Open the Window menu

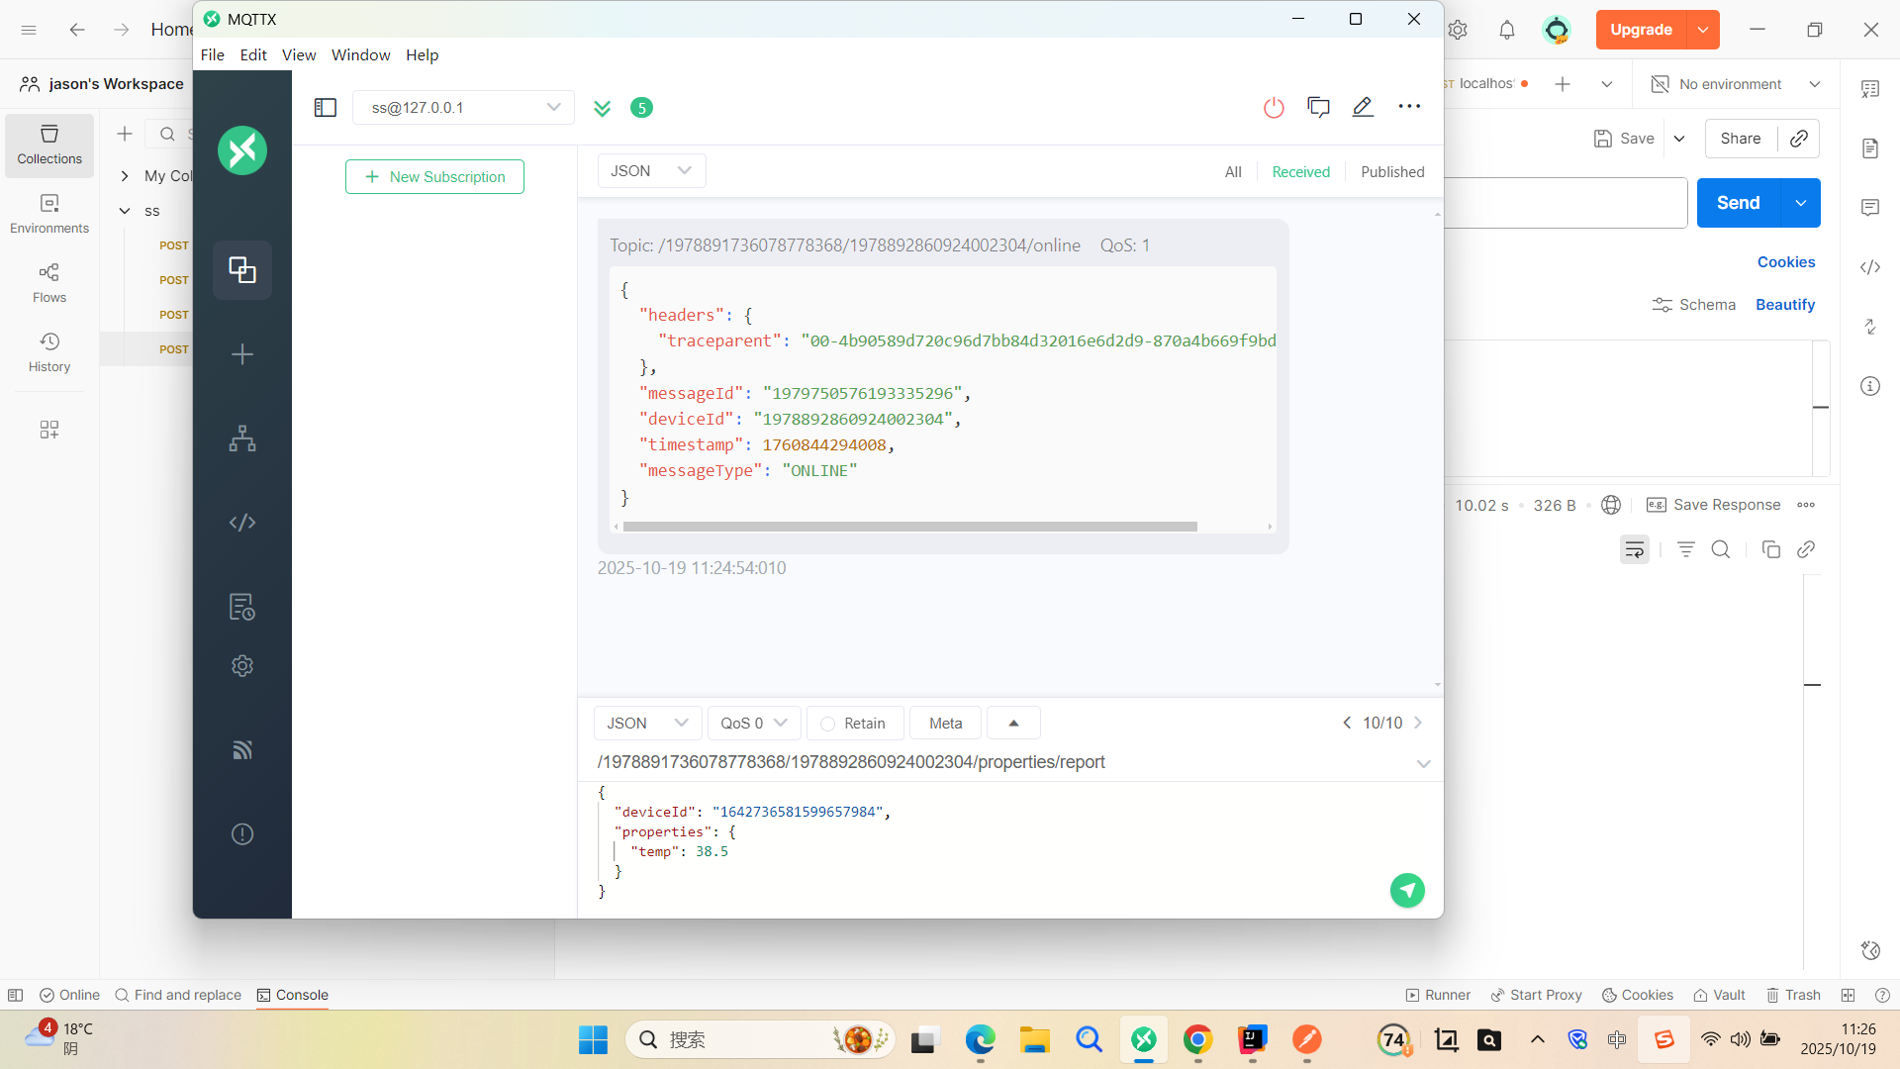(x=360, y=55)
